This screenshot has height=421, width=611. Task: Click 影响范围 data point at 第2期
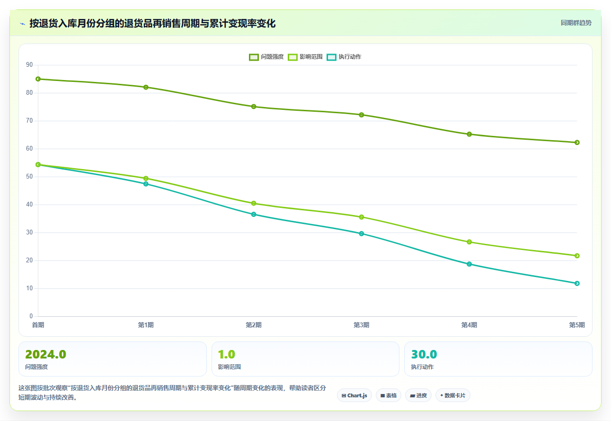click(254, 203)
